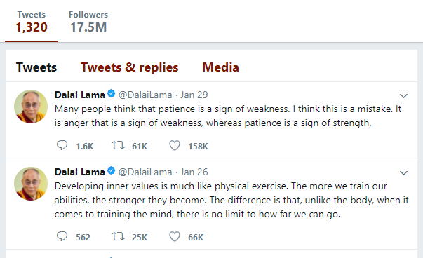Viewport: 423px width, 258px height.
Task: Click verified badge on Jan 26 tweet
Action: click(111, 170)
